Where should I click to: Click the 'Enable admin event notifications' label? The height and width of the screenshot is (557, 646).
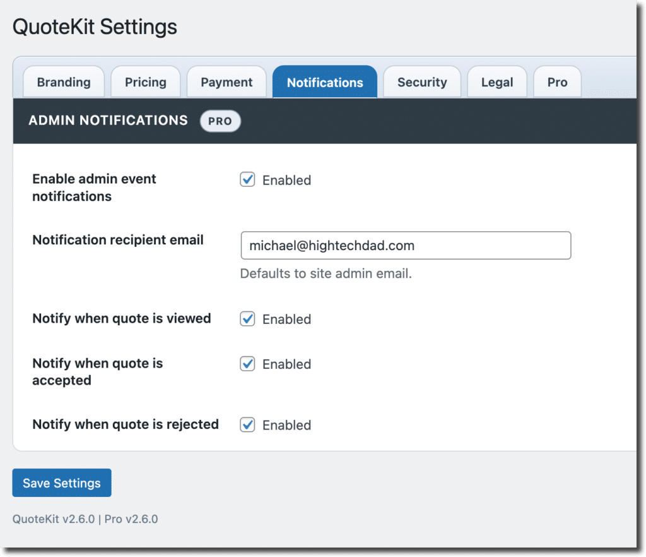[94, 188]
